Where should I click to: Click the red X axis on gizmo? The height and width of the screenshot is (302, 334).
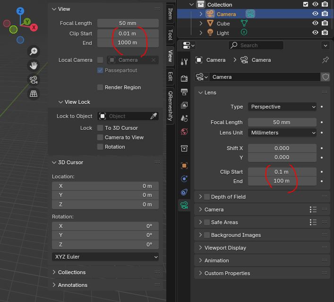click(x=34, y=27)
